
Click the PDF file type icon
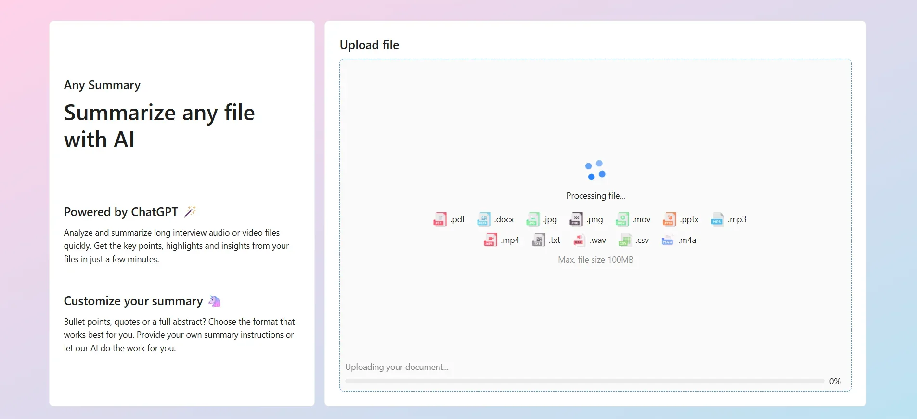tap(439, 219)
